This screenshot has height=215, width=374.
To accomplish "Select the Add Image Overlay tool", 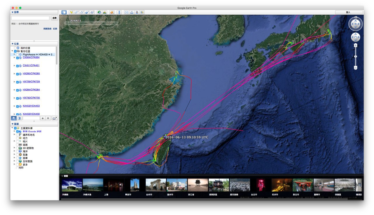I will (87, 12).
